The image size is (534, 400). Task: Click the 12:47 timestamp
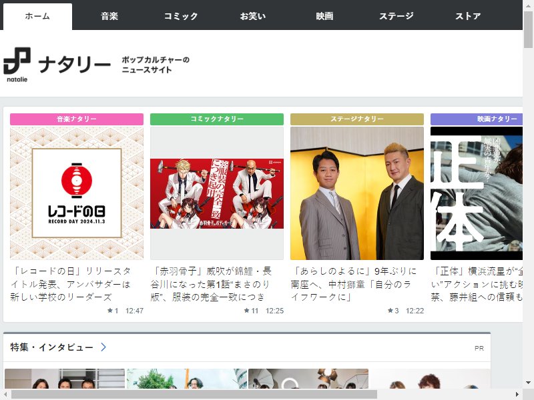[x=135, y=311]
